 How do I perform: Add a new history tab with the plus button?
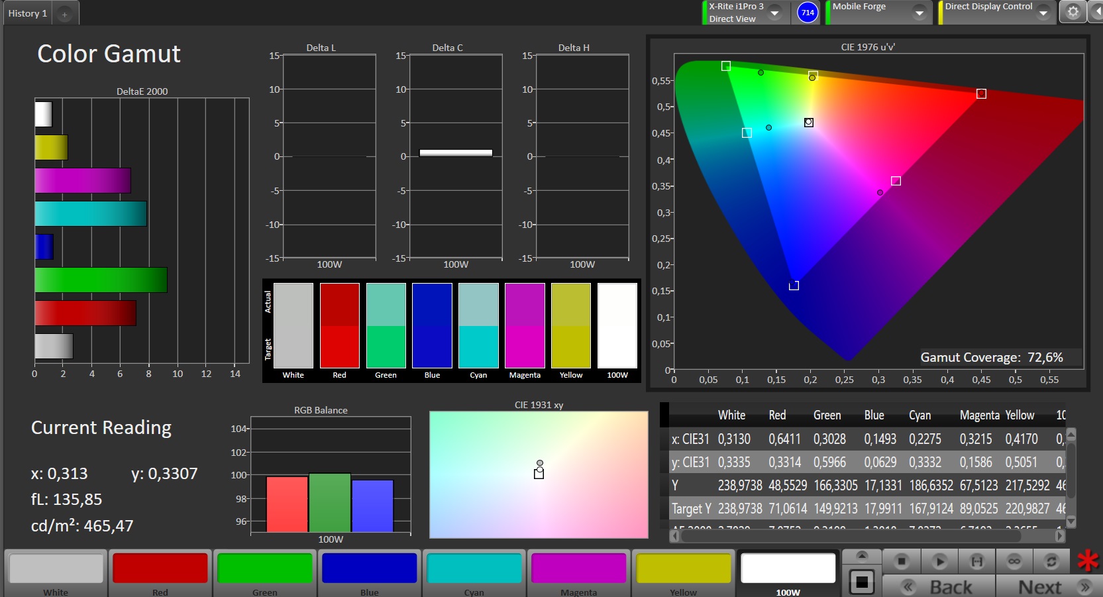pyautogui.click(x=65, y=14)
